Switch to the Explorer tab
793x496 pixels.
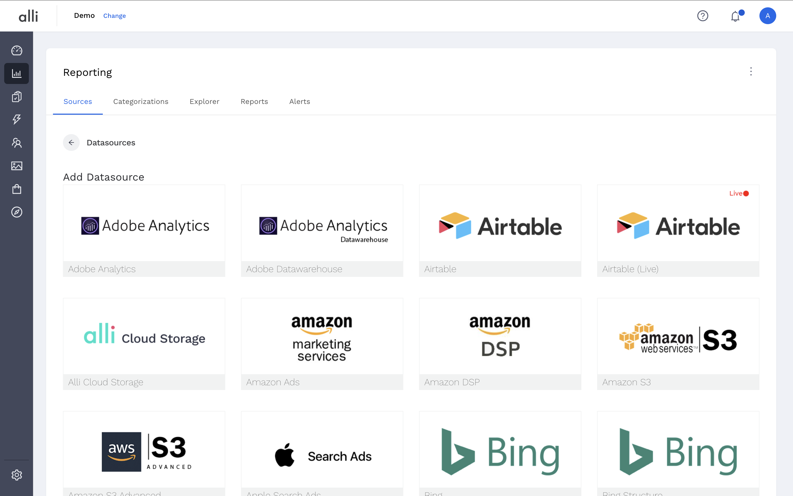(x=205, y=102)
